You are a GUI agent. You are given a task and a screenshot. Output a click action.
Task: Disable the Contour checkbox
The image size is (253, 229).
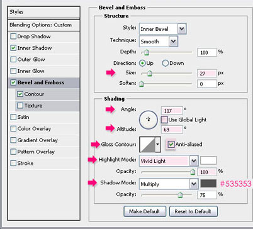pyautogui.click(x=20, y=94)
